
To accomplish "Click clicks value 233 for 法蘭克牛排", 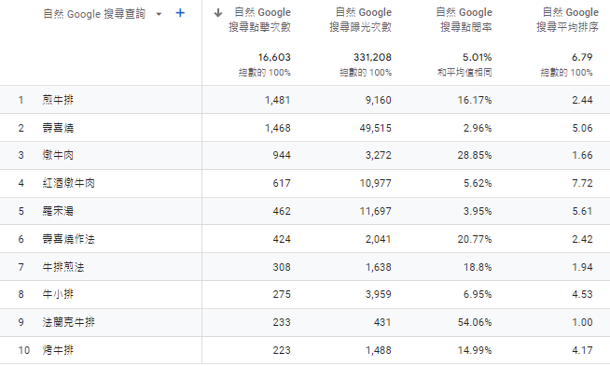I will coord(282,322).
